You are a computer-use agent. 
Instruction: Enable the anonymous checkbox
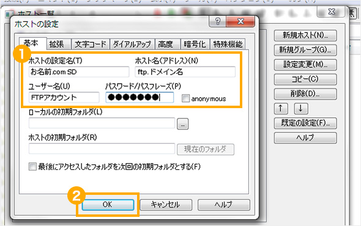(185, 98)
